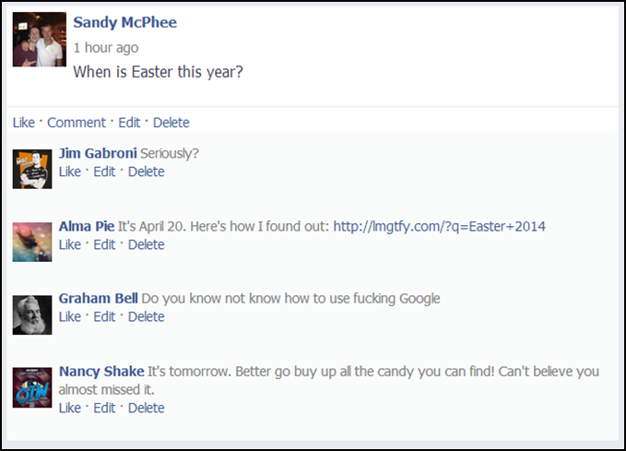Delete Graham Bell's comment

click(146, 316)
